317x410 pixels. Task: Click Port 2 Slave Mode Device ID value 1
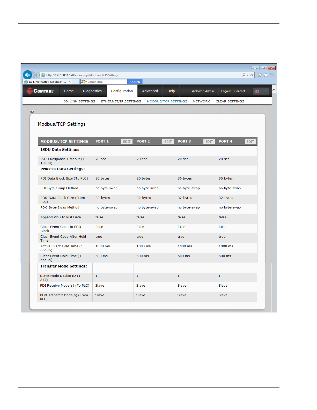tap(137, 276)
